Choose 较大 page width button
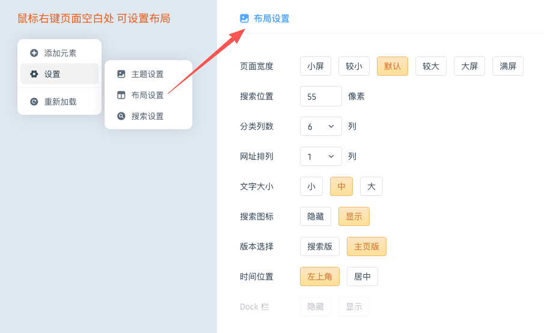Viewport: 544px width, 333px height. tap(431, 66)
